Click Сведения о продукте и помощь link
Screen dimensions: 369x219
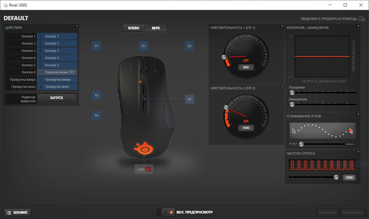tap(329, 19)
